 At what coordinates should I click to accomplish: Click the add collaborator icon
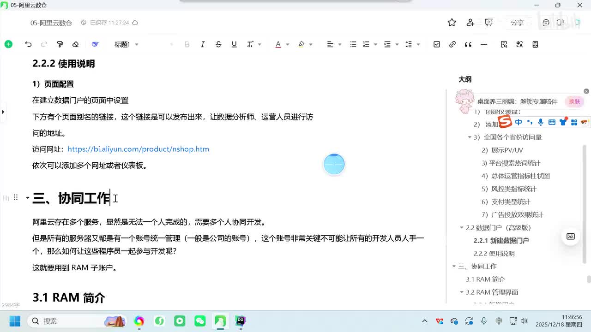[470, 23]
